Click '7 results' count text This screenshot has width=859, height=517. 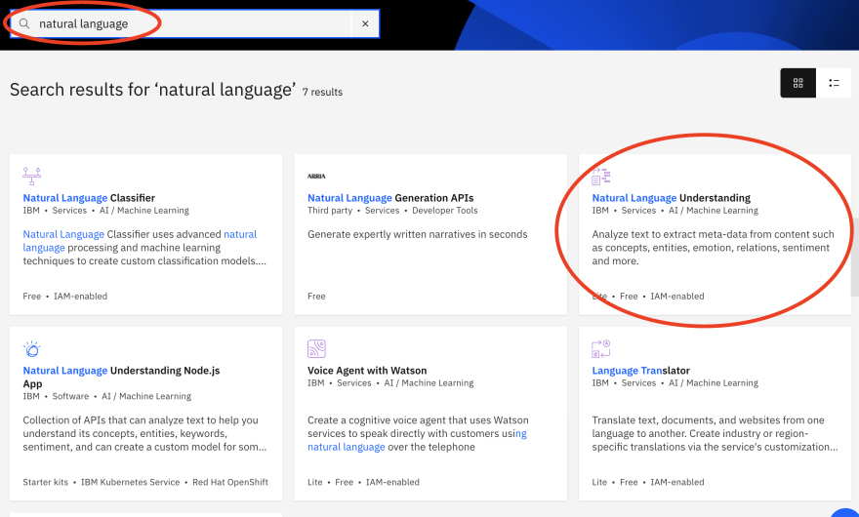[x=322, y=92]
